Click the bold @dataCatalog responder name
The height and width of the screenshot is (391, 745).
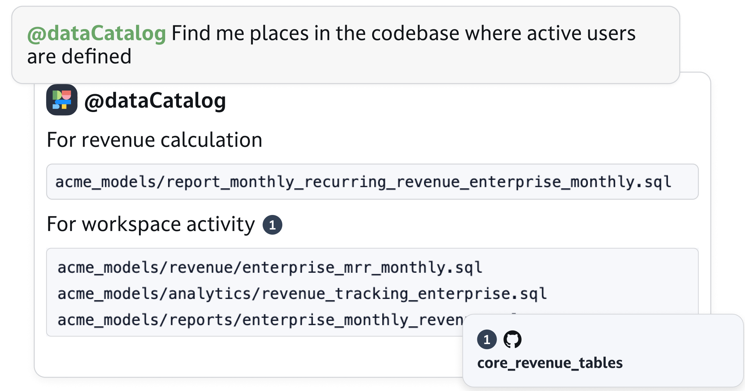pyautogui.click(x=155, y=100)
